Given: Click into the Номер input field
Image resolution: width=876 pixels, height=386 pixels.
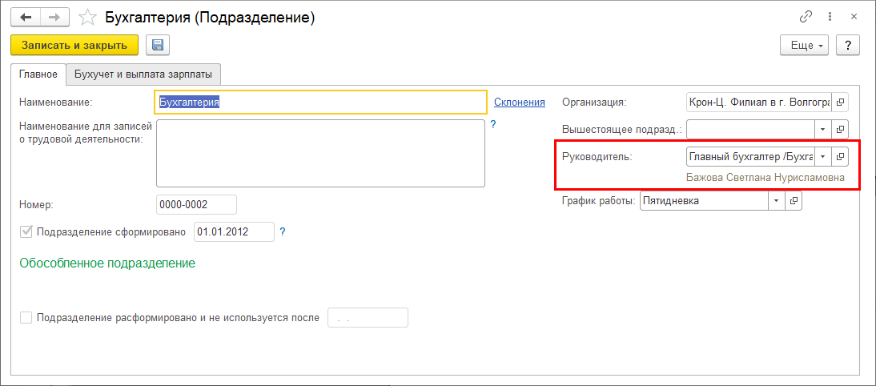Looking at the screenshot, I should [197, 205].
